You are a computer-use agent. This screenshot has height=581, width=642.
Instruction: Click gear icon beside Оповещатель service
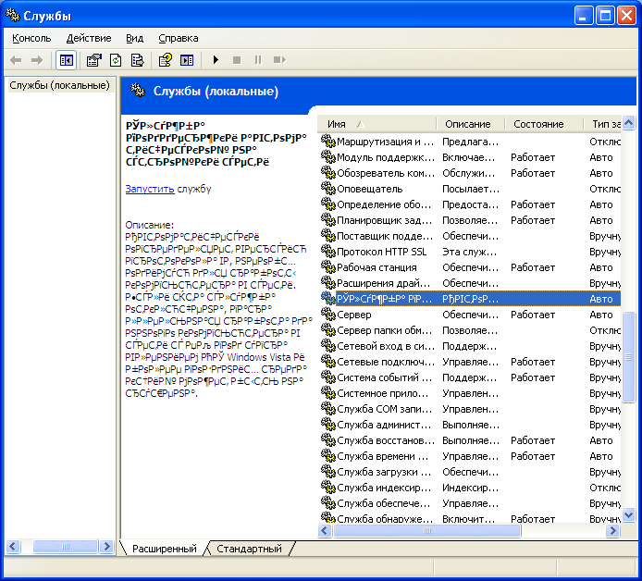point(328,189)
